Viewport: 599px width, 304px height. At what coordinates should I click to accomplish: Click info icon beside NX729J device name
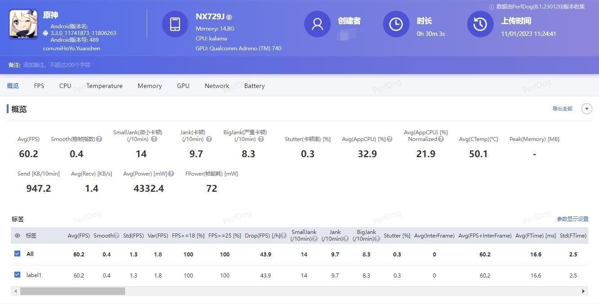pos(229,18)
